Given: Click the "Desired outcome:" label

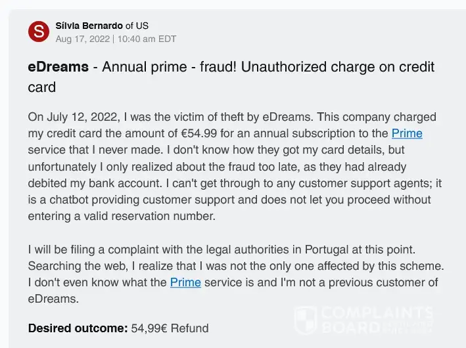Looking at the screenshot, I should point(78,328).
